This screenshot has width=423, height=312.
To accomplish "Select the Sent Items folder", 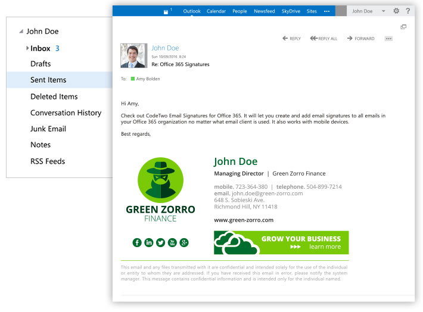I will pyautogui.click(x=60, y=80).
